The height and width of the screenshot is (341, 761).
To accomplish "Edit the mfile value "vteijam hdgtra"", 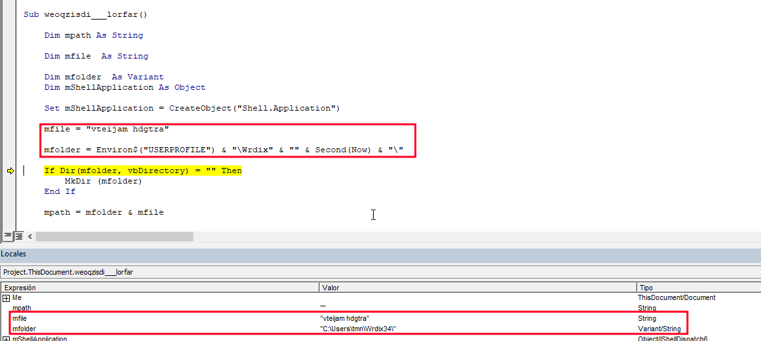I will click(344, 318).
